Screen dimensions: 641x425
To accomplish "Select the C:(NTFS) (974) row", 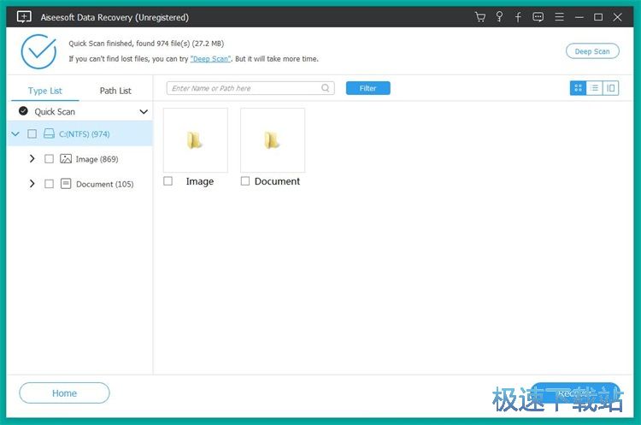I will coord(79,133).
